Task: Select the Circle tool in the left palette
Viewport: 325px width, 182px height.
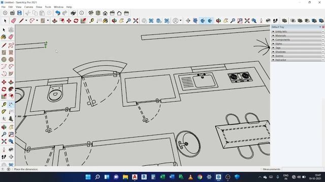Action: pyautogui.click(x=4, y=60)
